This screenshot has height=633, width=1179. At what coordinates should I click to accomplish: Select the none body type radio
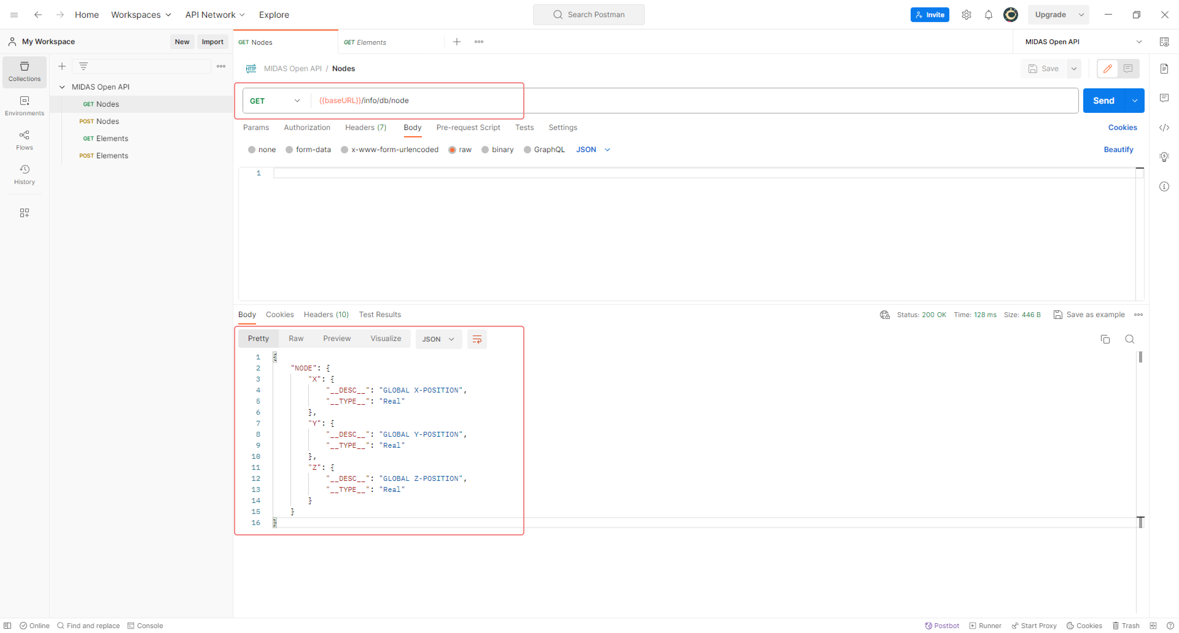click(x=251, y=149)
